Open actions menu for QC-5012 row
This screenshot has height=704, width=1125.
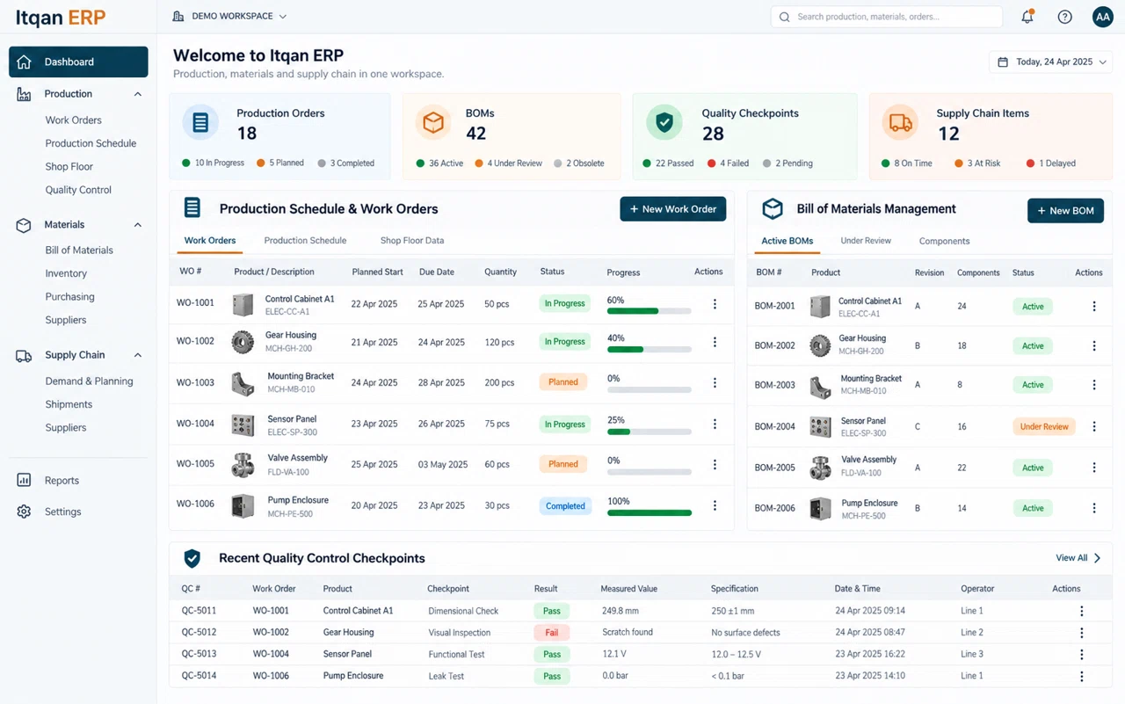point(1082,632)
